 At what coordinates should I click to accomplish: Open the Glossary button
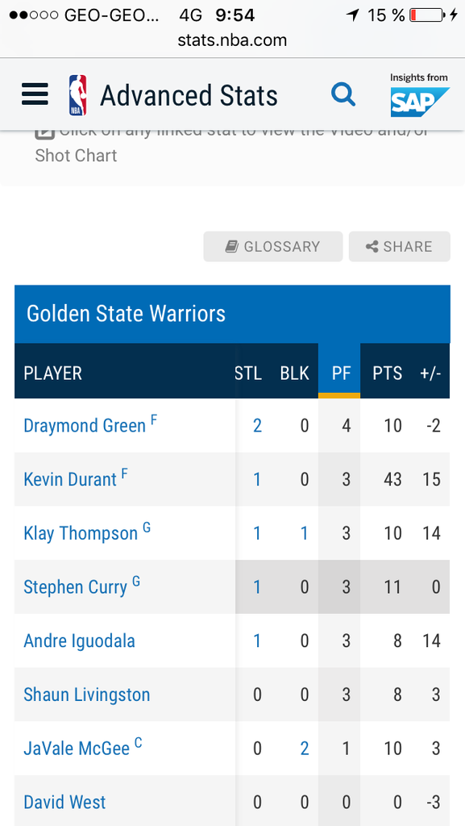click(x=273, y=247)
